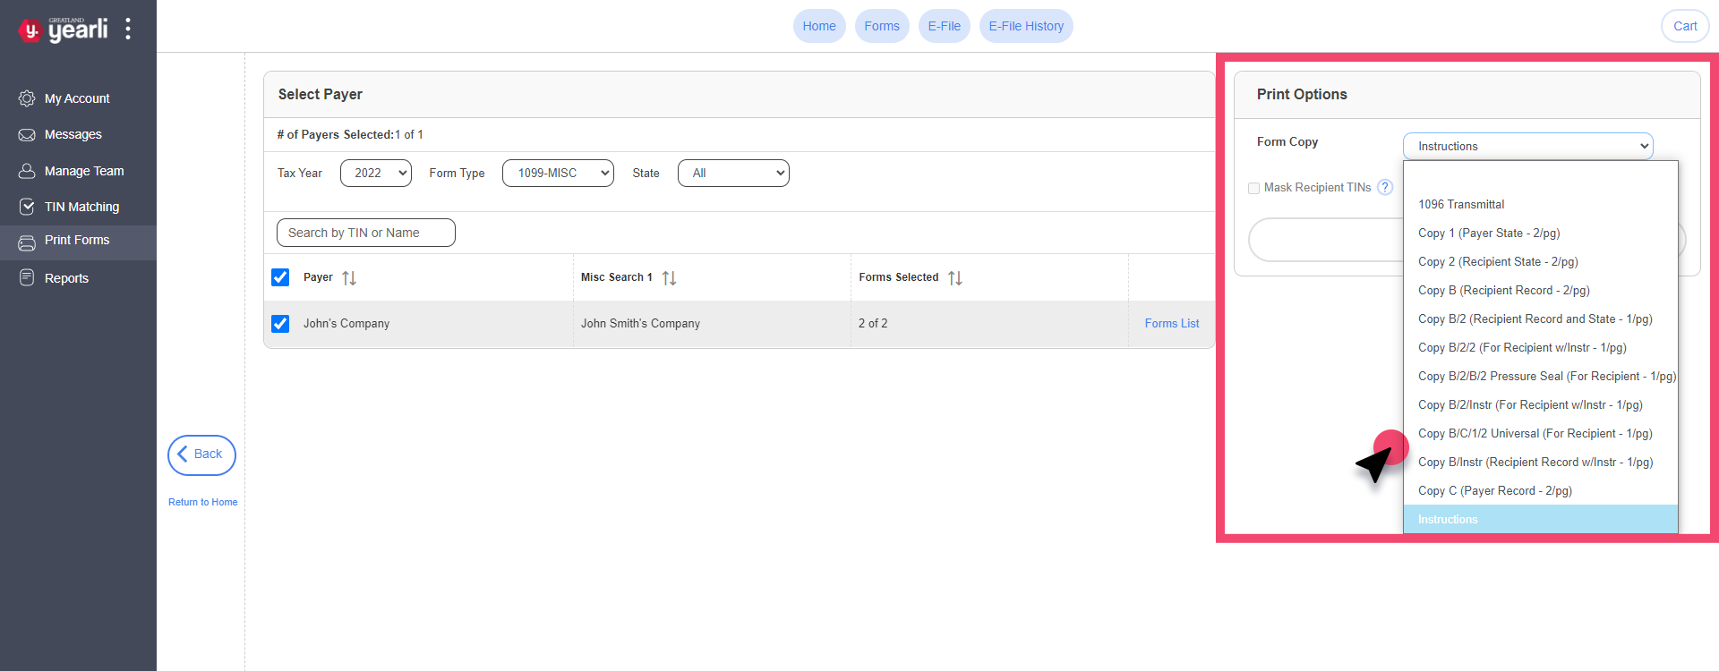Click the TIN Matching check icon
This screenshot has height=671, width=1719.
(27, 207)
